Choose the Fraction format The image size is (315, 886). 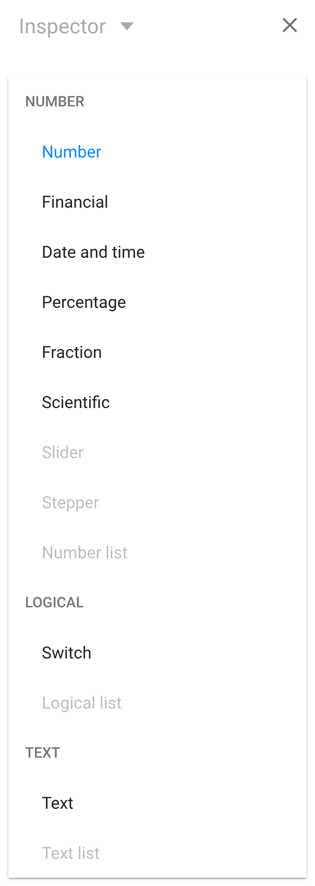(158, 352)
